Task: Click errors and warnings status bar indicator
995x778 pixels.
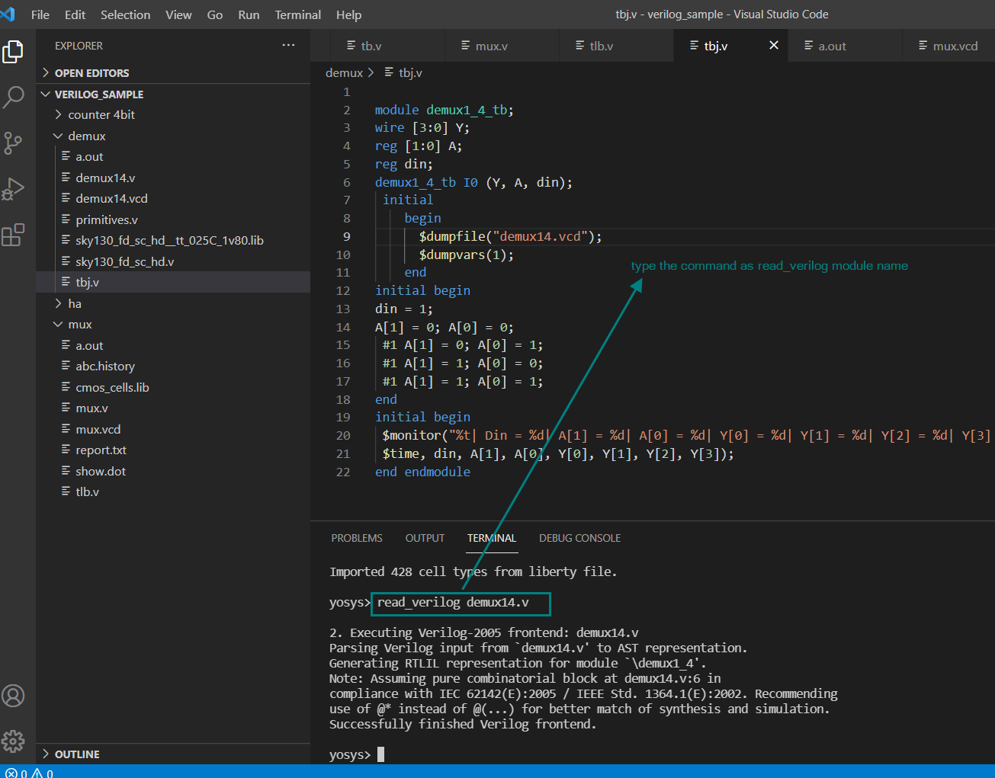Action: (x=29, y=773)
